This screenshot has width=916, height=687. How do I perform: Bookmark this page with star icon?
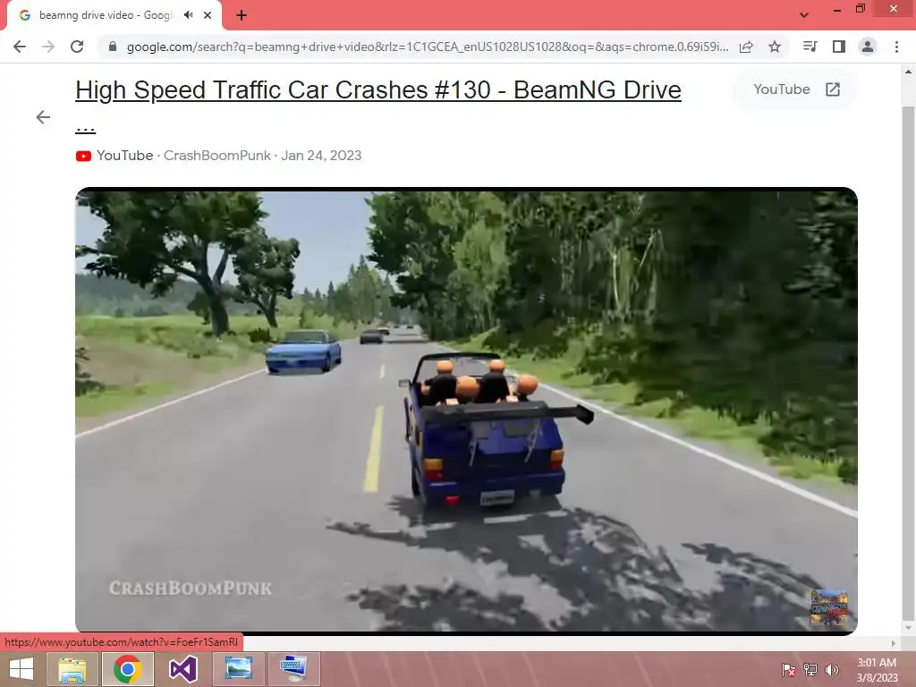pos(775,47)
